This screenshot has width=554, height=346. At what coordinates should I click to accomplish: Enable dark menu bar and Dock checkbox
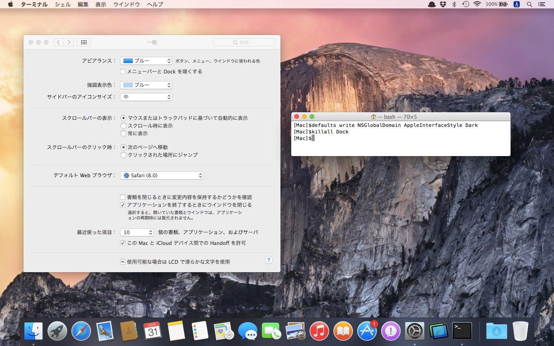[123, 72]
